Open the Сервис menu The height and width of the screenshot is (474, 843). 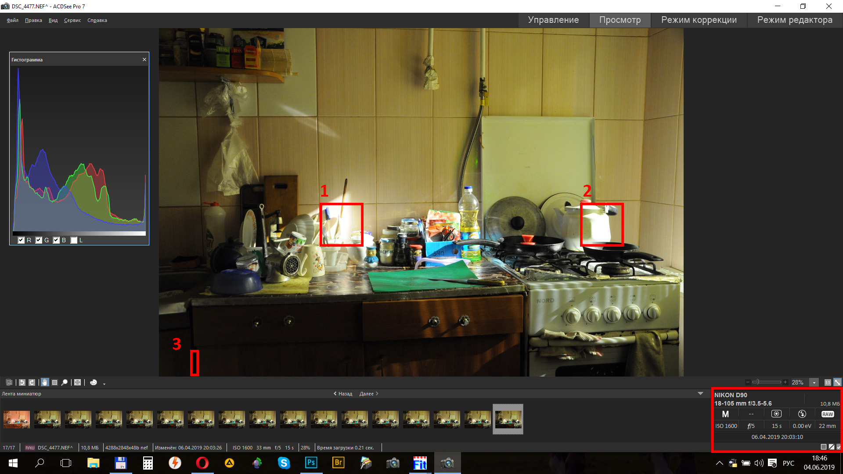coord(72,20)
